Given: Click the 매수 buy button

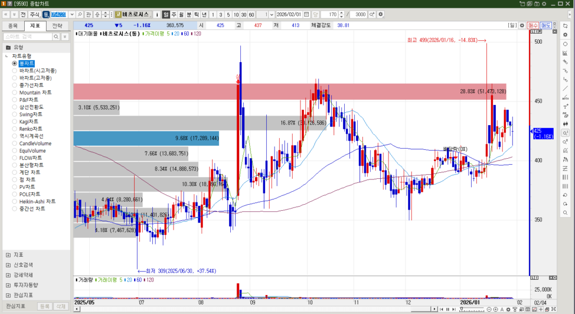Looking at the screenshot, I should coord(532,25).
